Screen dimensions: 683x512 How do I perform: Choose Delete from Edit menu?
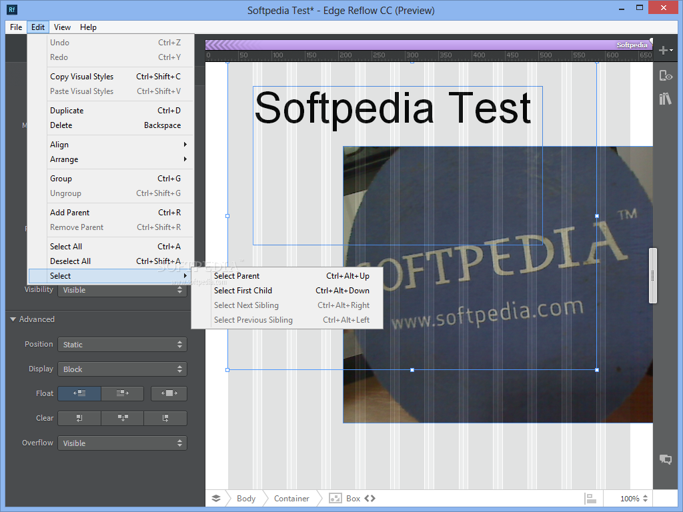(x=111, y=125)
